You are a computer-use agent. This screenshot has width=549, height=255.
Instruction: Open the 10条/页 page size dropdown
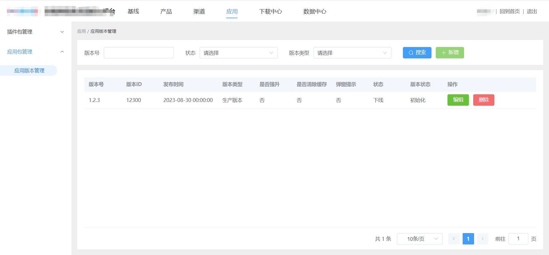420,239
